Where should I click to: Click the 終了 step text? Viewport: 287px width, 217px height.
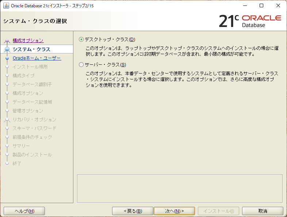(17, 164)
